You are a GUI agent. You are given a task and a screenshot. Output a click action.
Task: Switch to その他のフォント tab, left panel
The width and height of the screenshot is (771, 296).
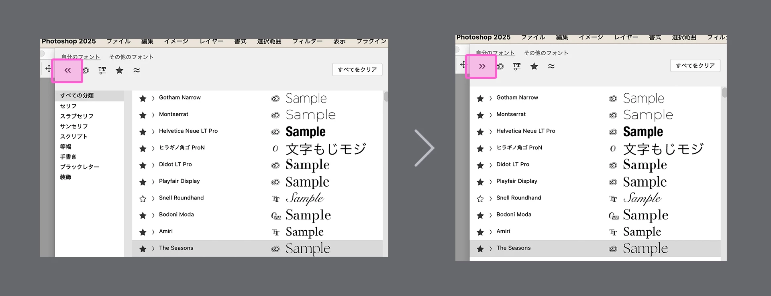click(131, 57)
